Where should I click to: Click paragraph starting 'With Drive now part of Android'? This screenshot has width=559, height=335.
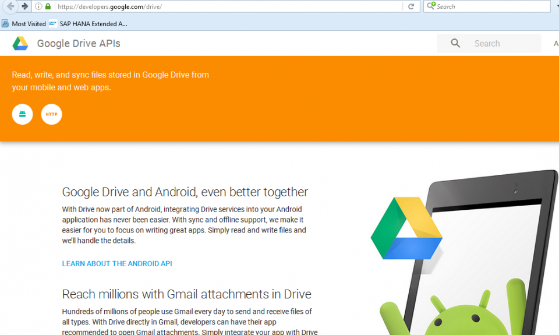tap(184, 225)
